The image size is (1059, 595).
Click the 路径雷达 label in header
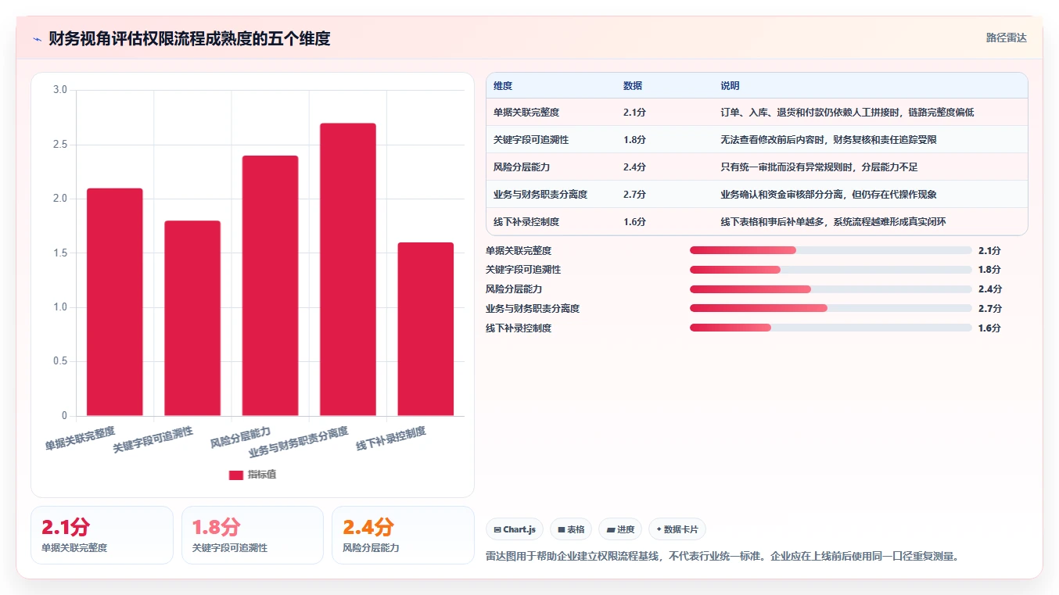tap(1006, 38)
